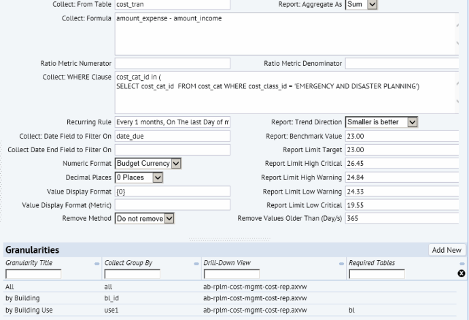
Task: Click the Collect Formula text area
Action: coord(285,34)
